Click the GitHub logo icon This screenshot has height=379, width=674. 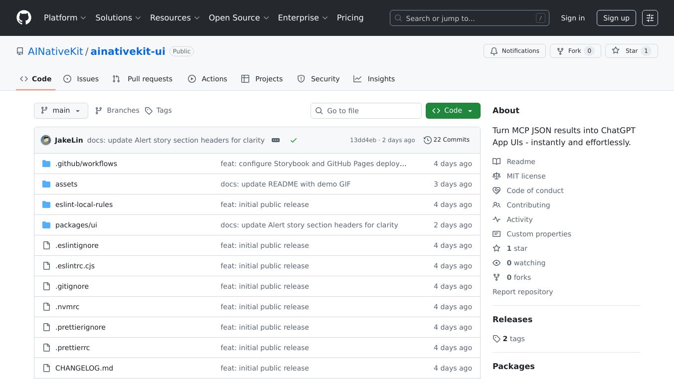click(x=24, y=18)
